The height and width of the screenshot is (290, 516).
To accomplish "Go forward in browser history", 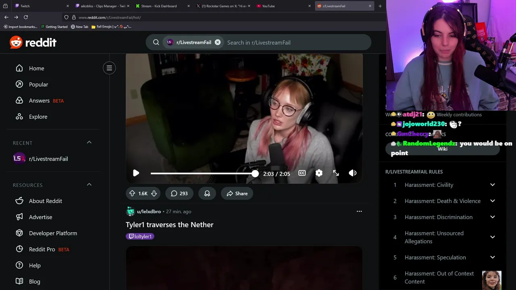I will tap(16, 17).
